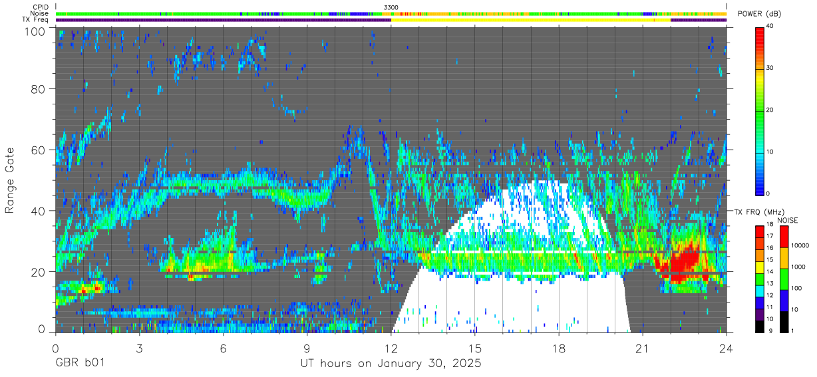Click the TX Freq row label at top
Image resolution: width=817 pixels, height=377 pixels.
point(36,20)
